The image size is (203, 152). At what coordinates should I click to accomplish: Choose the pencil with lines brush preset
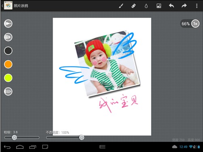point(8,37)
